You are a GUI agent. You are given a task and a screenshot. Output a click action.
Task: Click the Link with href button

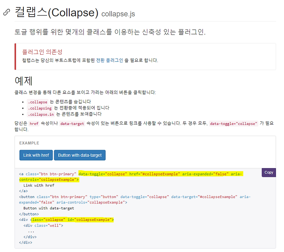point(35,155)
